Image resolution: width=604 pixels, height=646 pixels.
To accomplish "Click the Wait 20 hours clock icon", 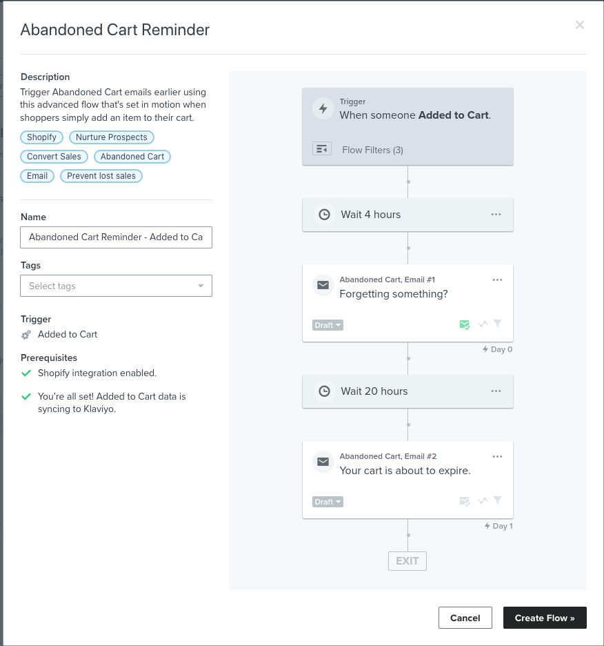I will click(325, 391).
